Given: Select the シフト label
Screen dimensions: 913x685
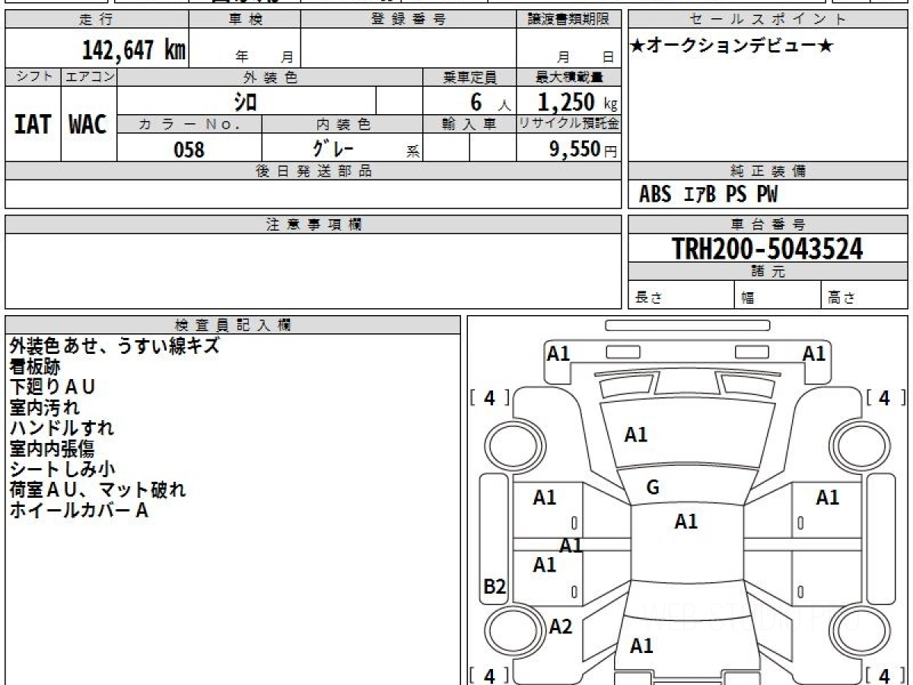Looking at the screenshot, I should point(33,77).
